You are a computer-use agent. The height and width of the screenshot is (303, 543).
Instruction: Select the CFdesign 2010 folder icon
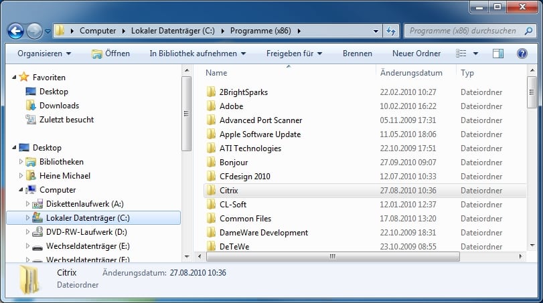click(x=211, y=177)
